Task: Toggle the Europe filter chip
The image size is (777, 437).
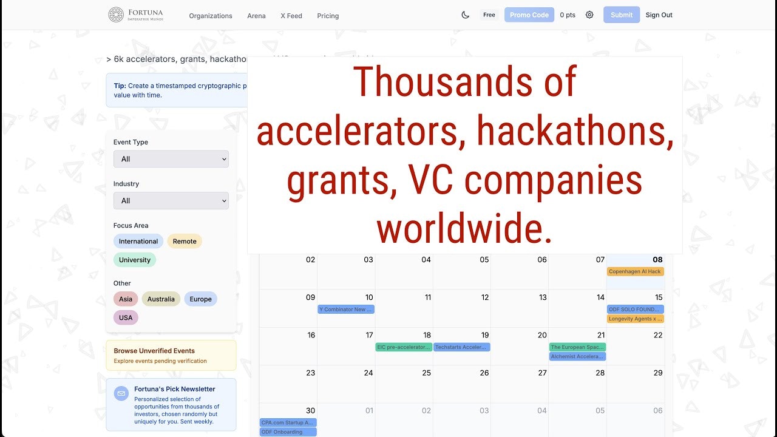Action: [200, 299]
